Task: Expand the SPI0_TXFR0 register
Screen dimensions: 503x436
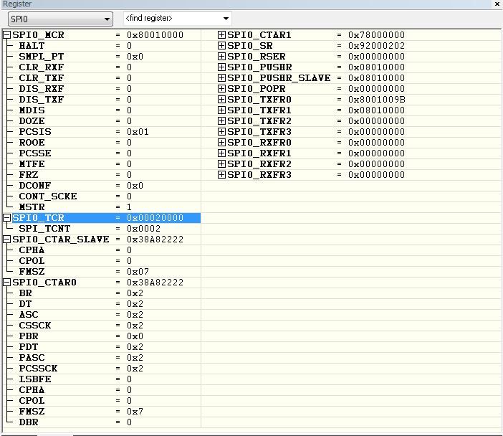Action: click(x=221, y=100)
